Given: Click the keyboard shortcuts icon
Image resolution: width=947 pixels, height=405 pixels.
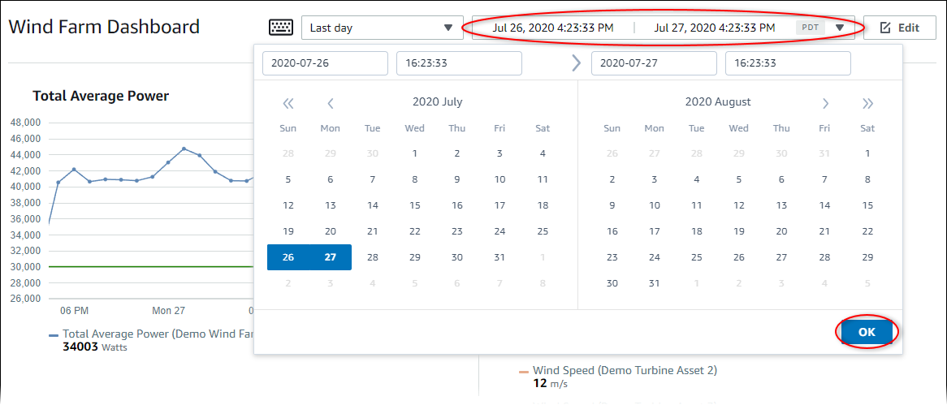Looking at the screenshot, I should pyautogui.click(x=281, y=28).
